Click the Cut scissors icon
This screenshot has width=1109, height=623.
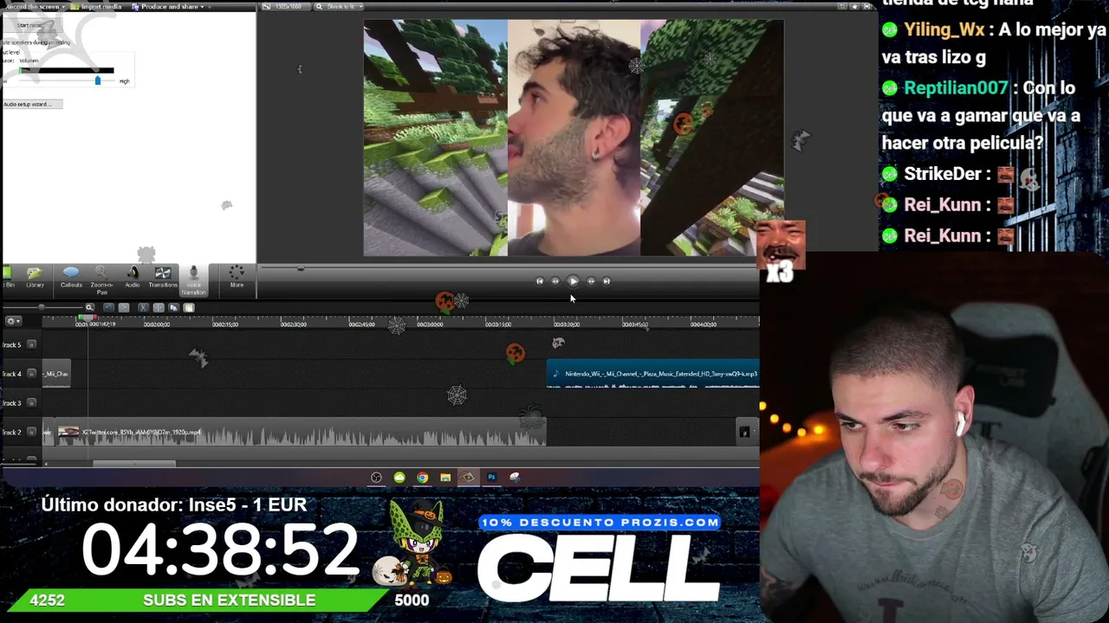coord(143,307)
